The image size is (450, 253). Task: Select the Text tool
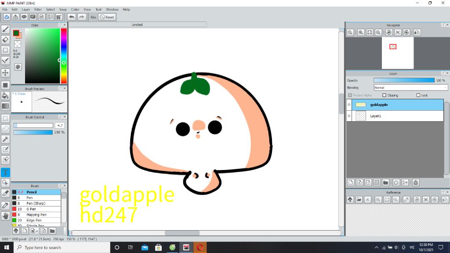click(5, 172)
